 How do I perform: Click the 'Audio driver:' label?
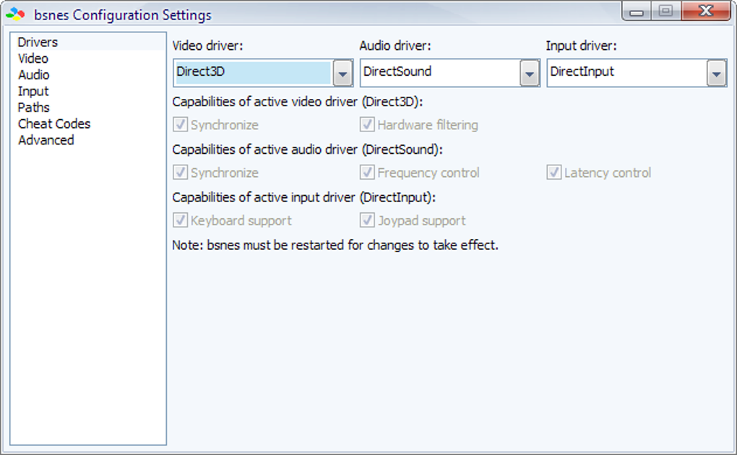(395, 45)
